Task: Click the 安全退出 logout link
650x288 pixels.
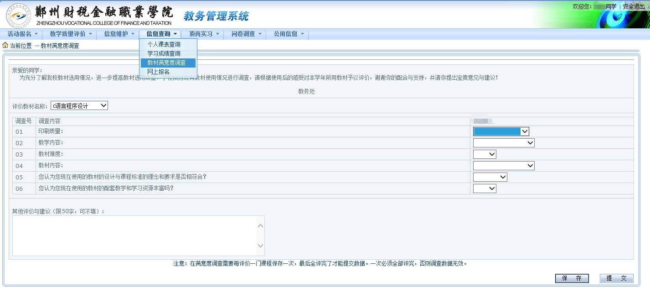Action: tap(634, 6)
